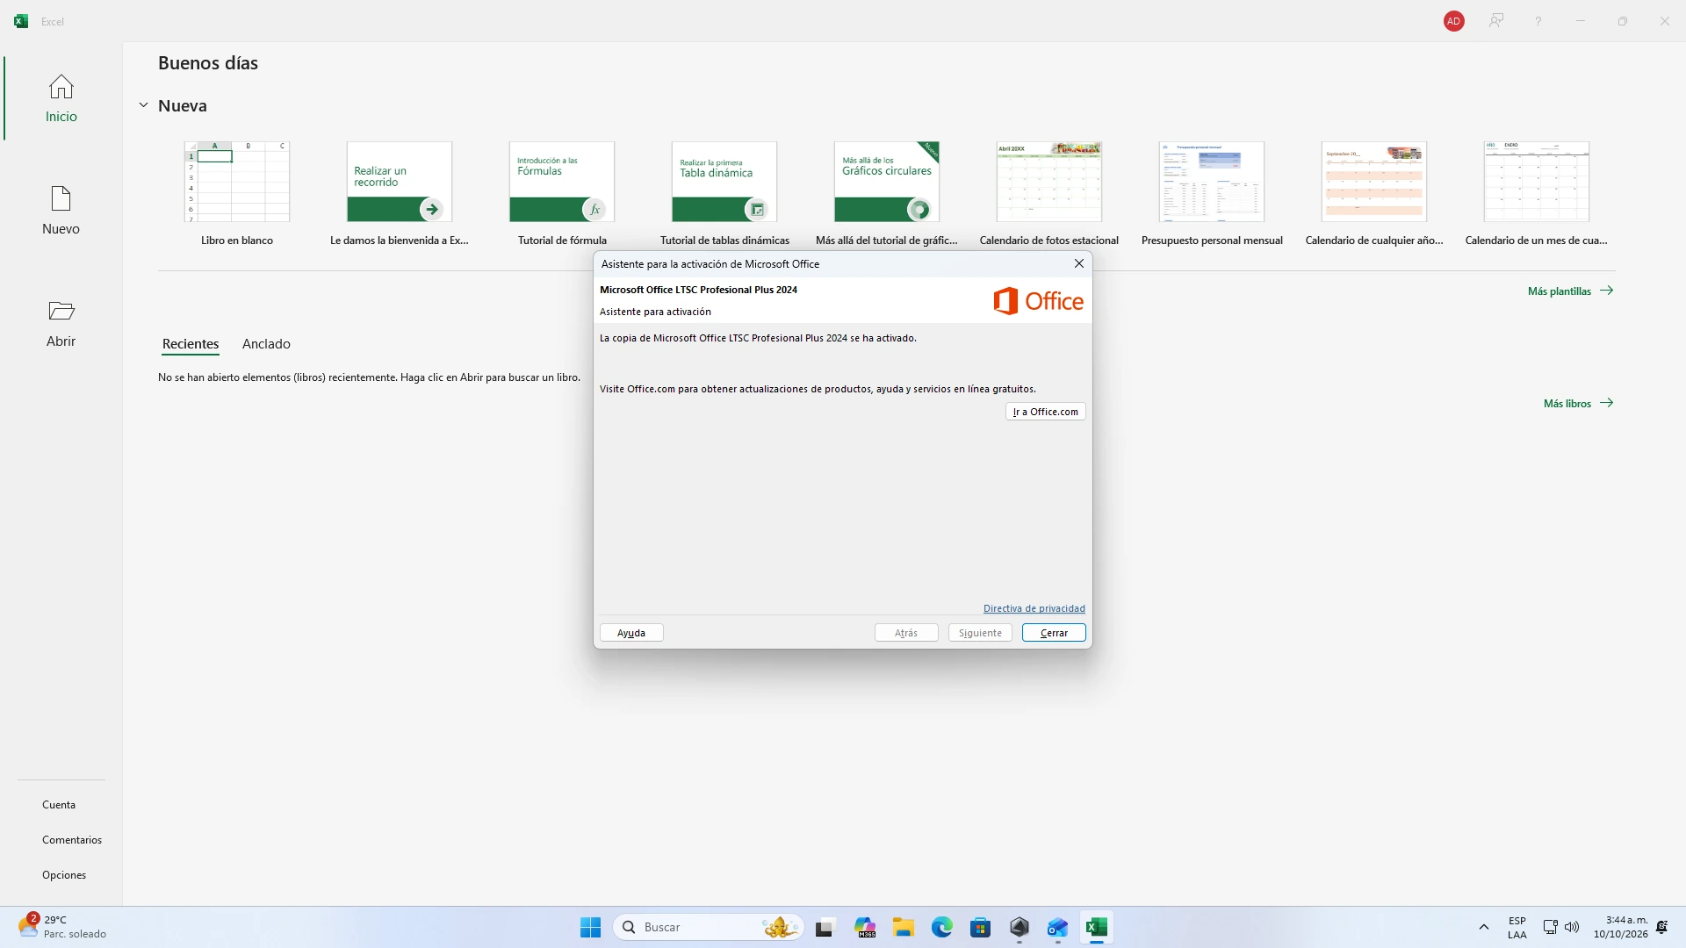The height and width of the screenshot is (948, 1686).
Task: Open Más libros link
Action: [x=1578, y=403]
